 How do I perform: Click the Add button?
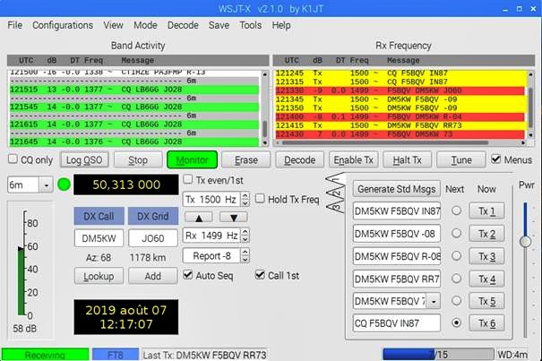tap(153, 276)
